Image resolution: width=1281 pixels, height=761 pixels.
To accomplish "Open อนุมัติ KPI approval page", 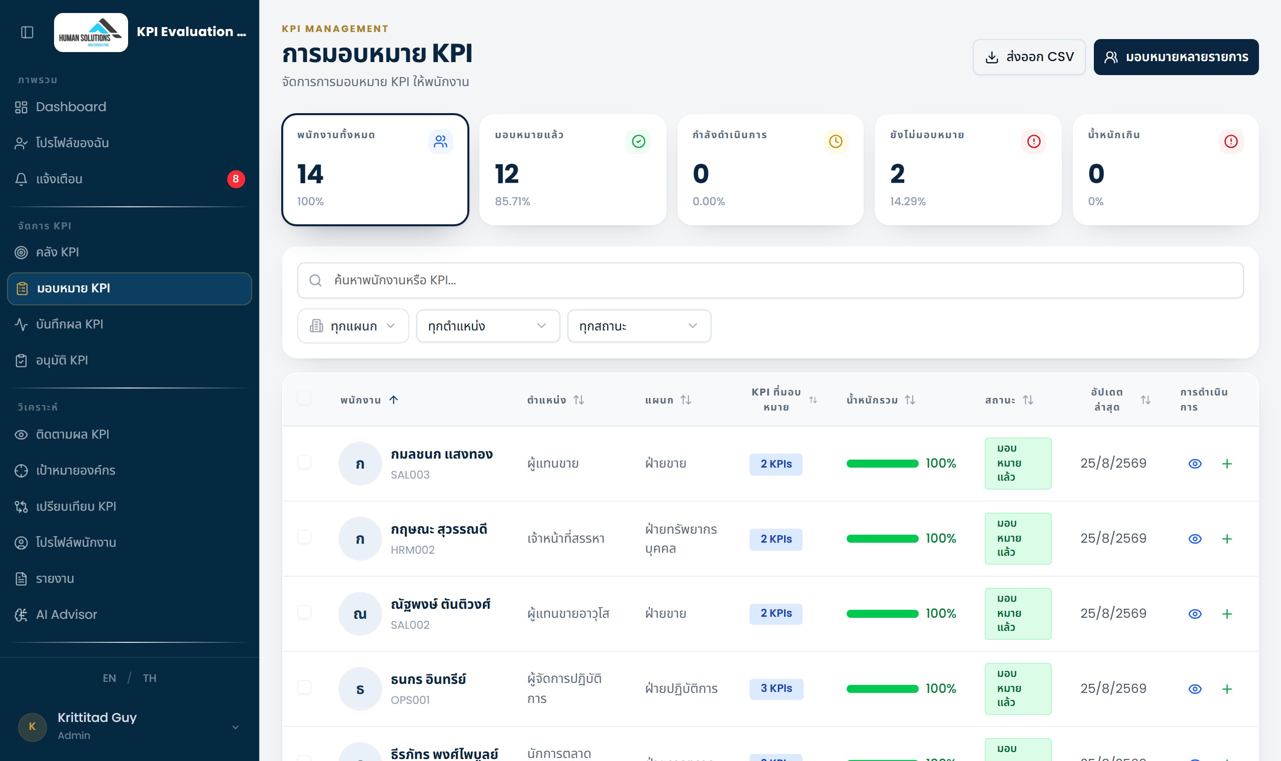I will pos(129,360).
